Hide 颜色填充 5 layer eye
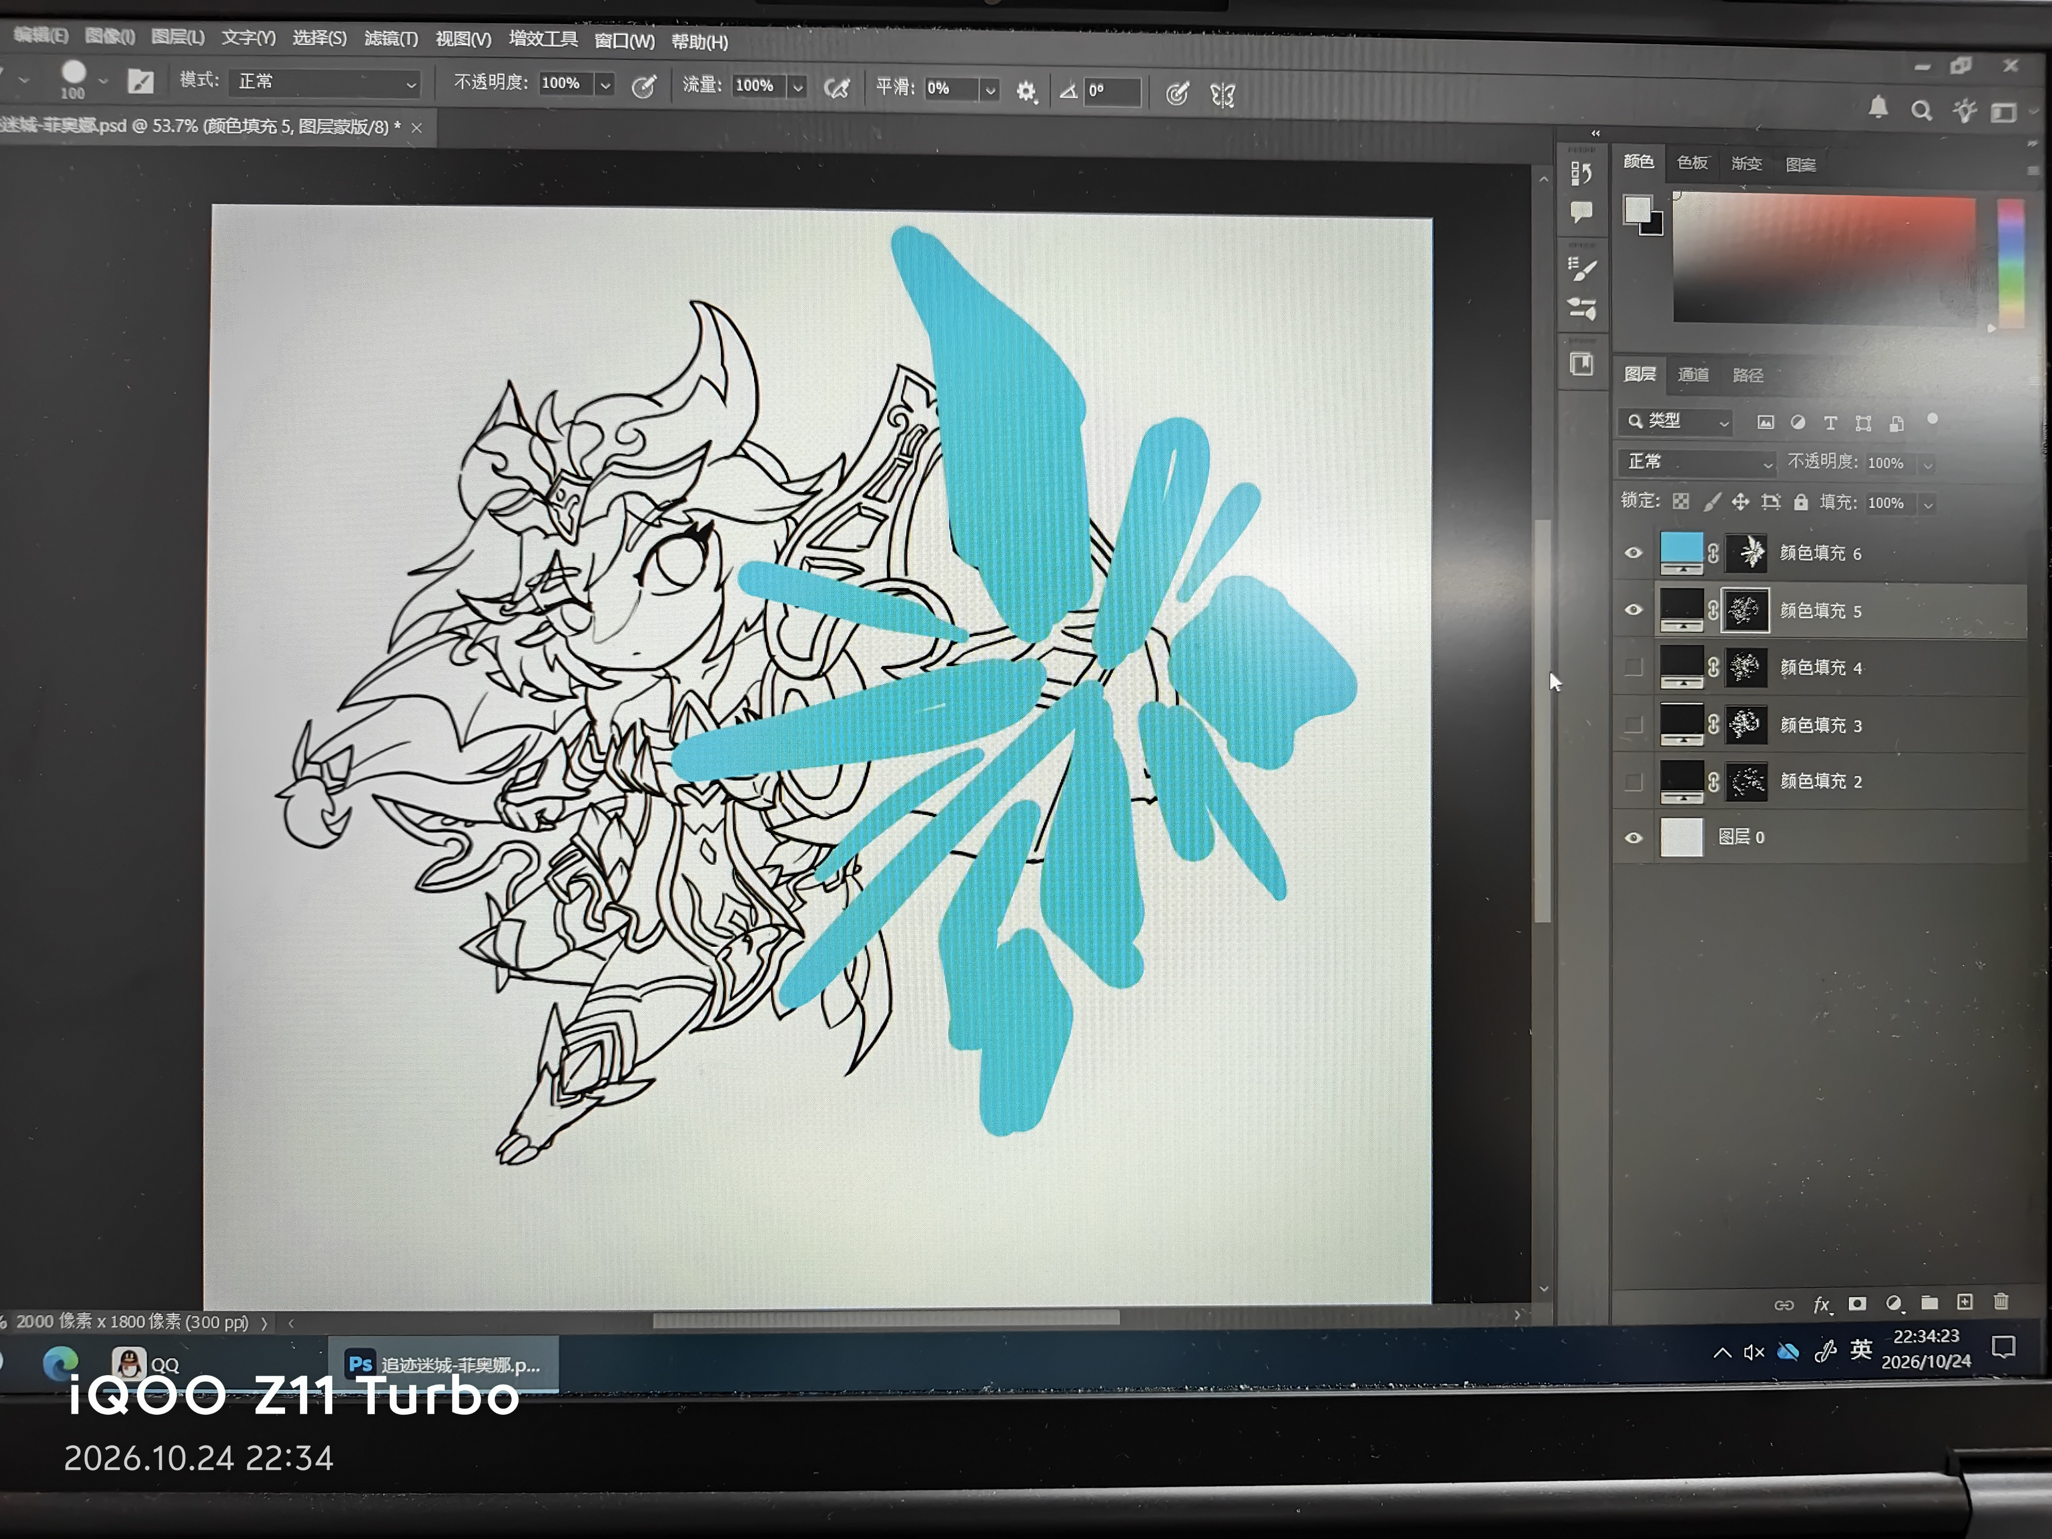 tap(1634, 610)
